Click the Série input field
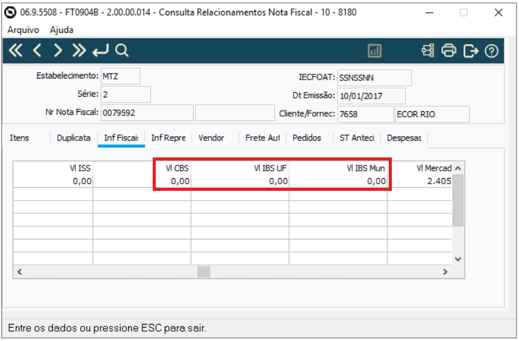519x341 pixels. 126,95
